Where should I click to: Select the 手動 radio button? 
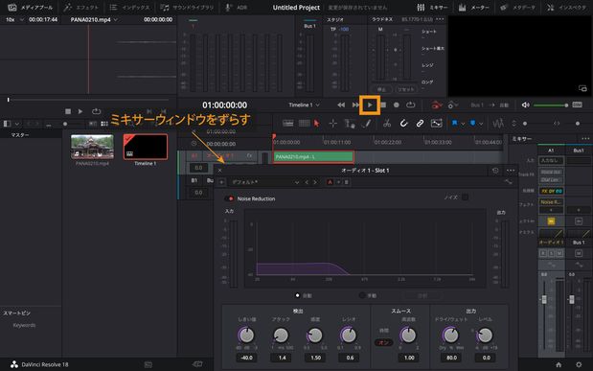pyautogui.click(x=362, y=295)
